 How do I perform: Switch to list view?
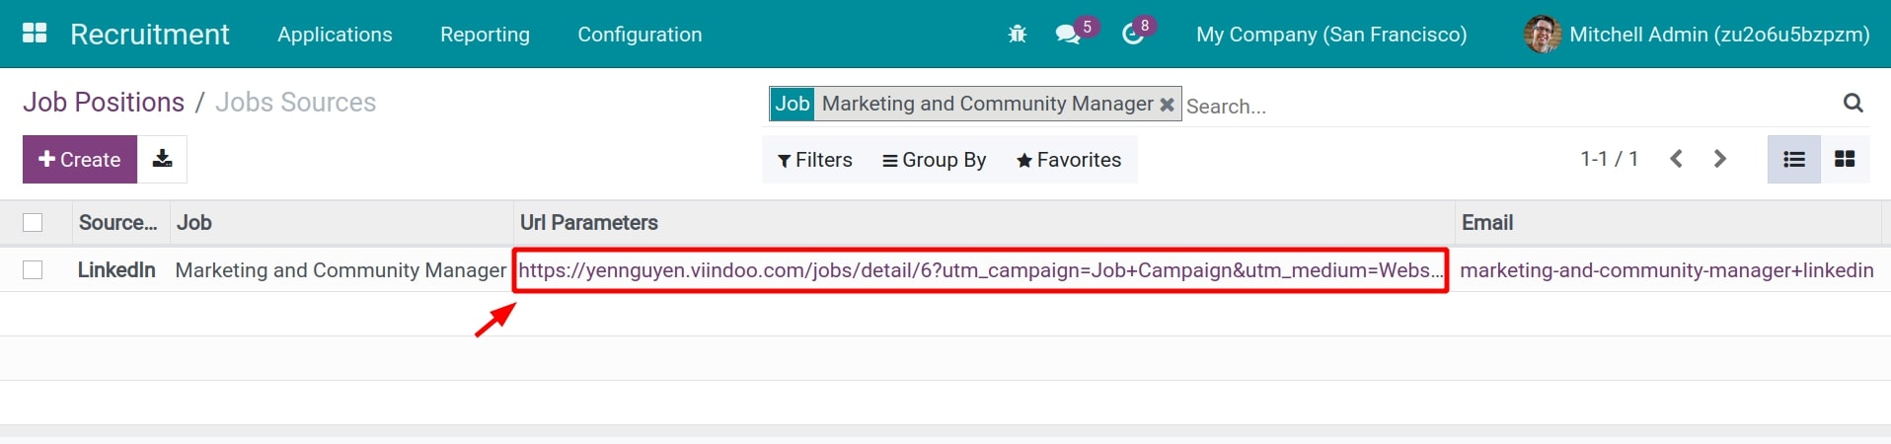tap(1794, 159)
